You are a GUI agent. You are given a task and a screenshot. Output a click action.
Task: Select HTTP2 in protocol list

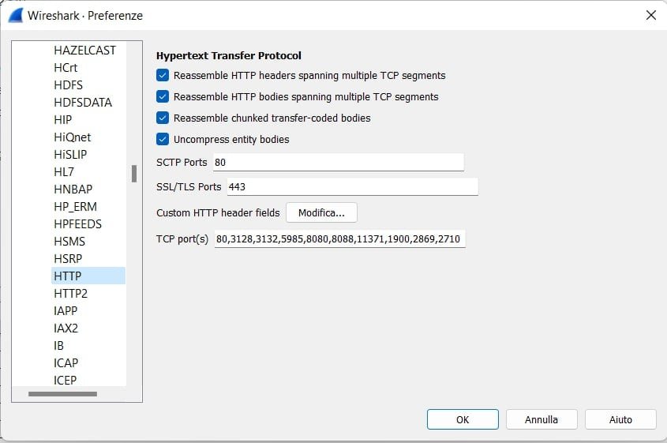click(71, 294)
